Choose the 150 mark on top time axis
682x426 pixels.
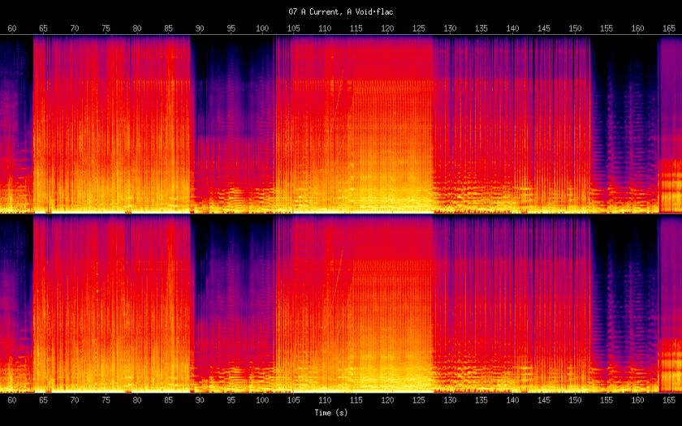[576, 28]
